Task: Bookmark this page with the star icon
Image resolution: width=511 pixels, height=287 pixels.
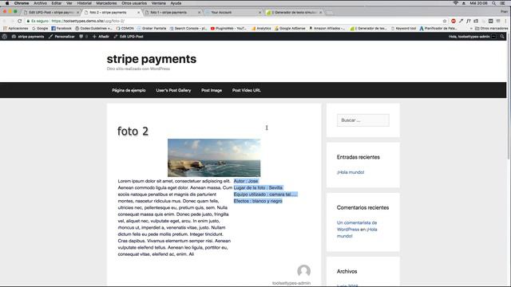Action: pyautogui.click(x=445, y=21)
